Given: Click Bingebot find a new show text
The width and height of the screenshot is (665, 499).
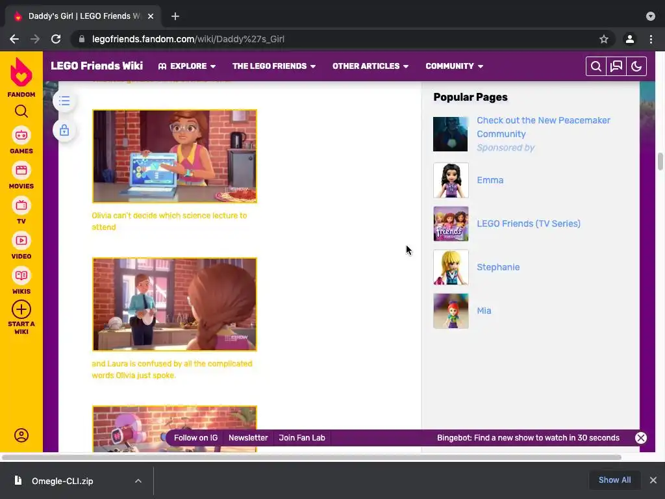Looking at the screenshot, I should (x=528, y=438).
